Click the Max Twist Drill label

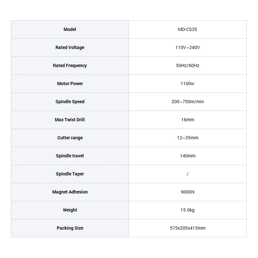70,120
